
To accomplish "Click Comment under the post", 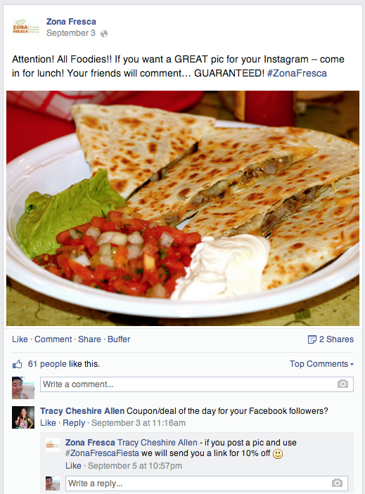I will click(x=53, y=339).
